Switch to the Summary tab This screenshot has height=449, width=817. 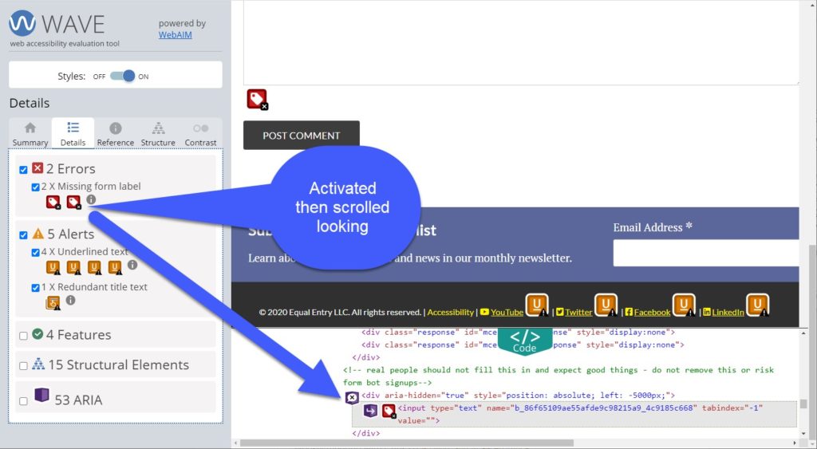[x=30, y=134]
